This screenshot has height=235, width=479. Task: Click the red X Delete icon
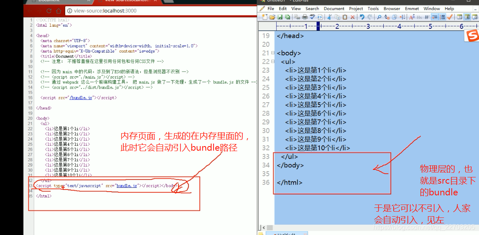tap(352, 17)
